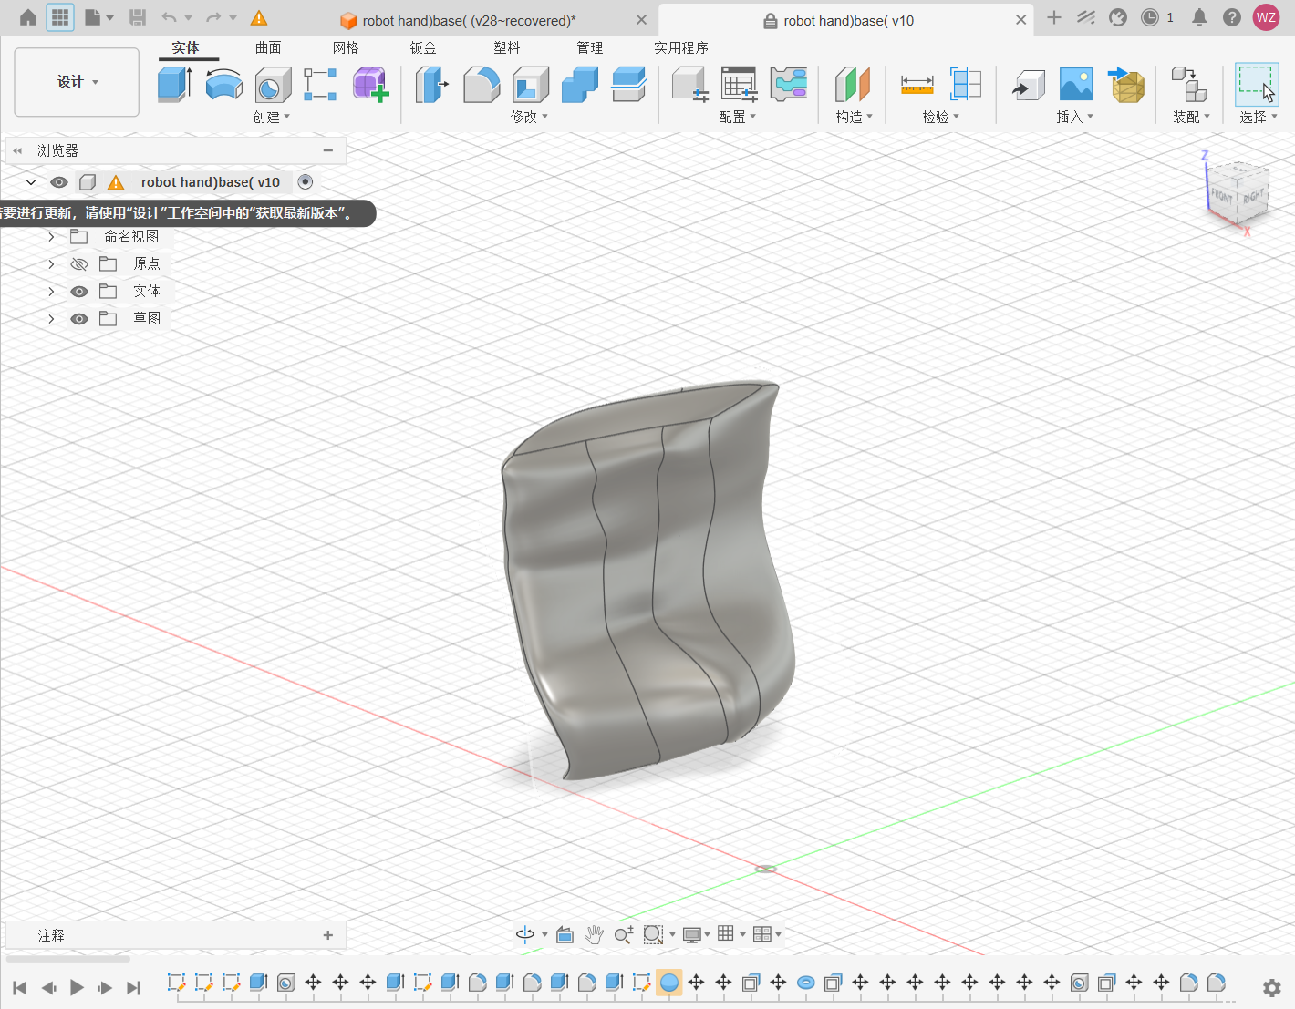Click the job status clock icon
This screenshot has height=1009, width=1295.
[1150, 17]
